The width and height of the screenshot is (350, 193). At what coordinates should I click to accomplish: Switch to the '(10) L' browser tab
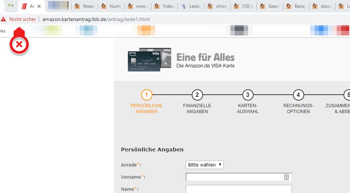coord(244,6)
